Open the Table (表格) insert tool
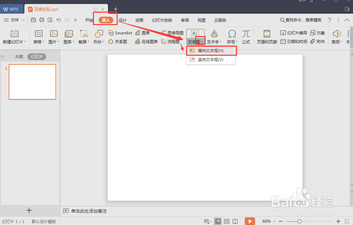The image size is (353, 225). point(38,37)
